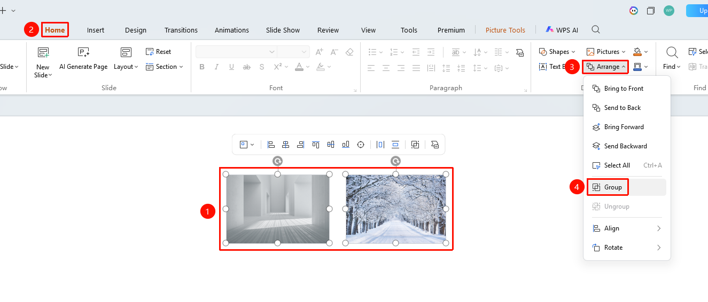Click the text highlight color swatch
This screenshot has height=302, width=708.
[320, 67]
